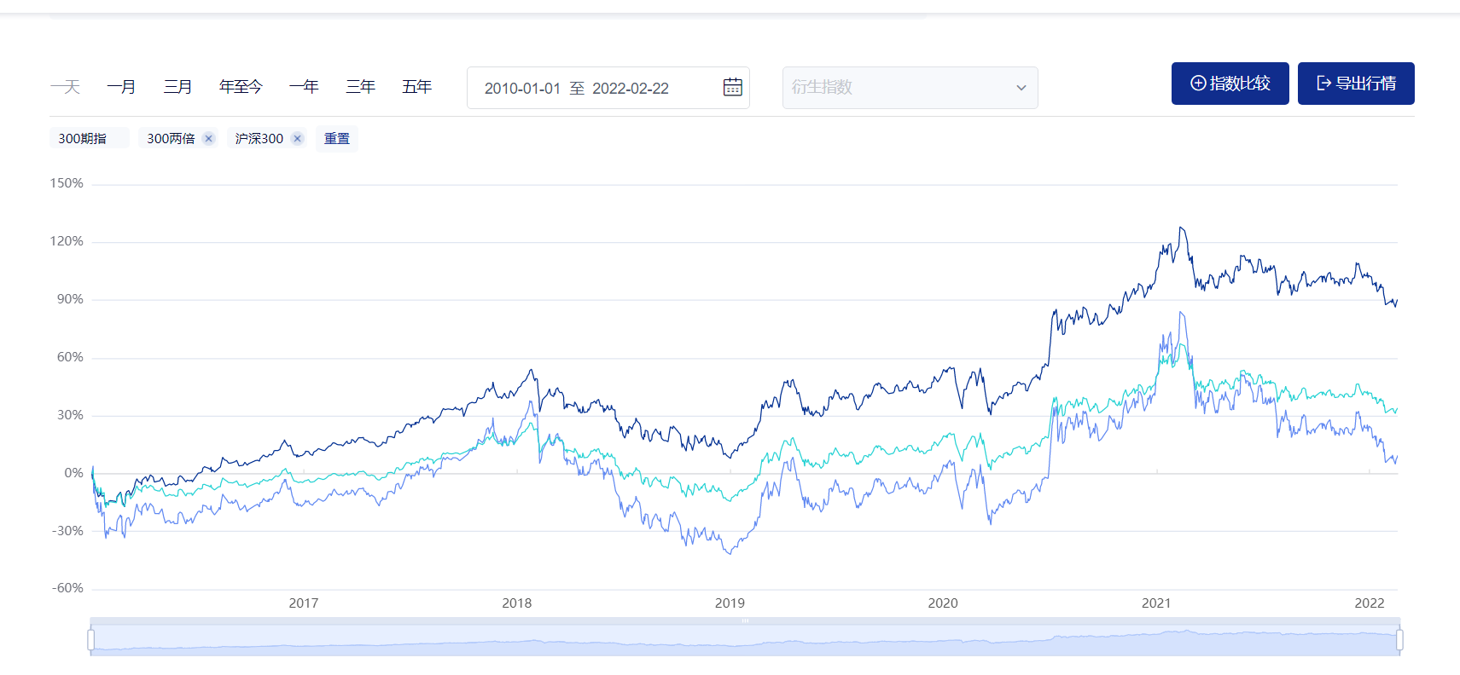Image resolution: width=1460 pixels, height=675 pixels.
Task: Choose the 五年 time range
Action: click(x=416, y=87)
